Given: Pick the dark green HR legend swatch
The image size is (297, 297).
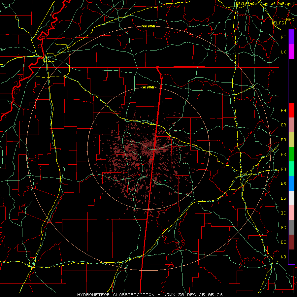Looking at the screenshot, I should 291,154.
